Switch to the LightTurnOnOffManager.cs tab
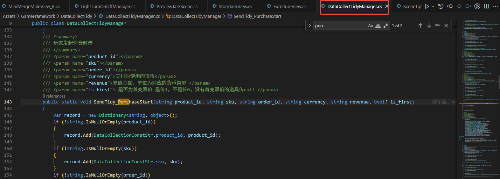Image resolution: width=500 pixels, height=179 pixels. (108, 6)
